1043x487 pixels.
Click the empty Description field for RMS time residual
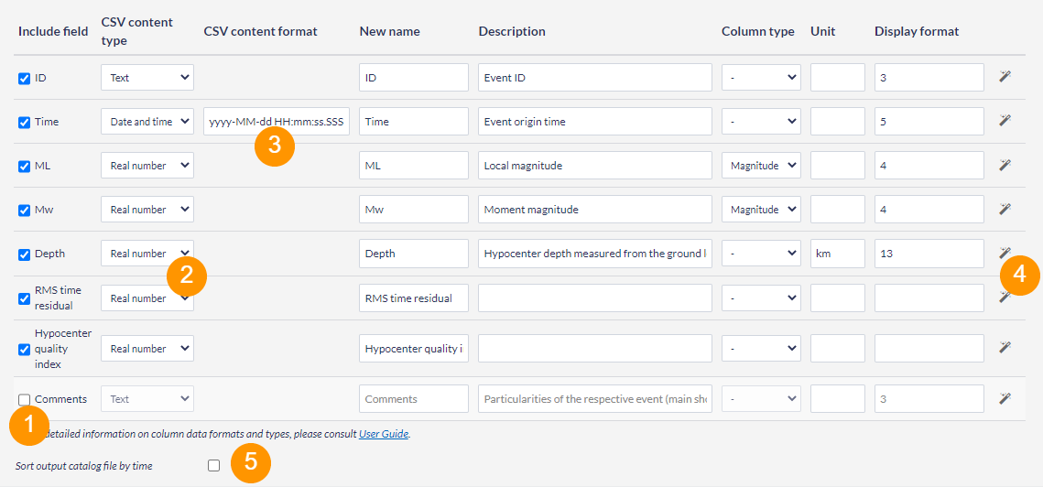594,298
